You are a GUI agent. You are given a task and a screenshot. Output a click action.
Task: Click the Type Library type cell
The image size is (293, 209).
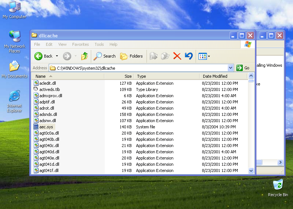(x=147, y=89)
